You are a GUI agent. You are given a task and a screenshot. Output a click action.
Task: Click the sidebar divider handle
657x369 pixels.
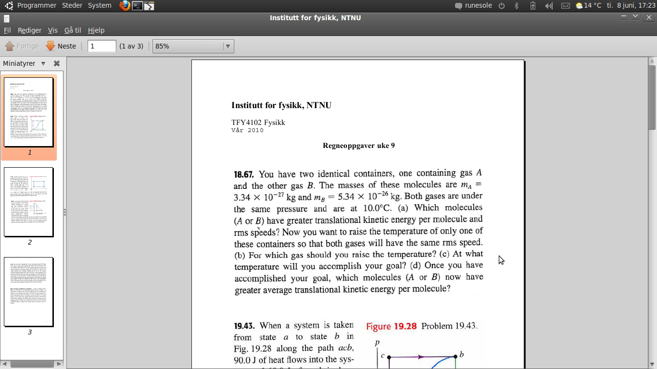[x=65, y=212]
